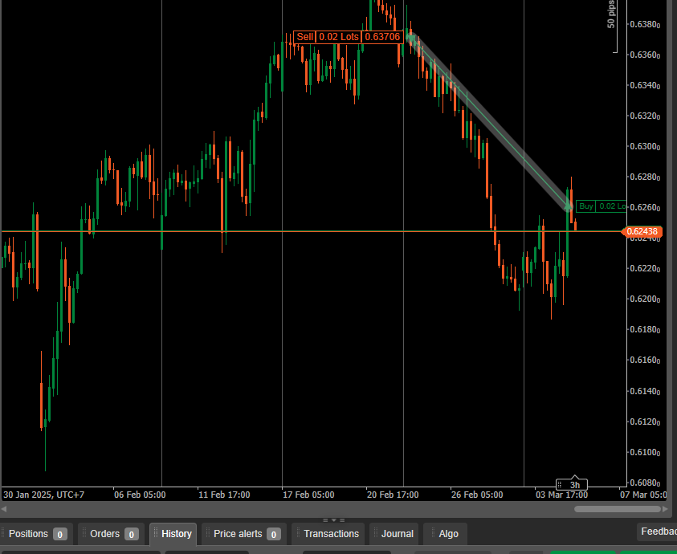The width and height of the screenshot is (677, 554).
Task: Click the orange 0.62438 current price tag
Action: [642, 231]
